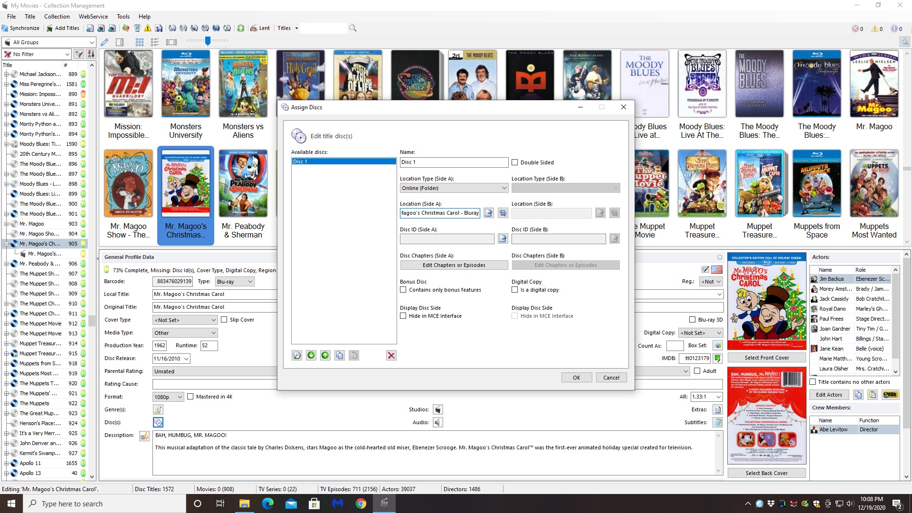This screenshot has height=513, width=912.
Task: Open the Studios editor icon
Action: (438, 409)
